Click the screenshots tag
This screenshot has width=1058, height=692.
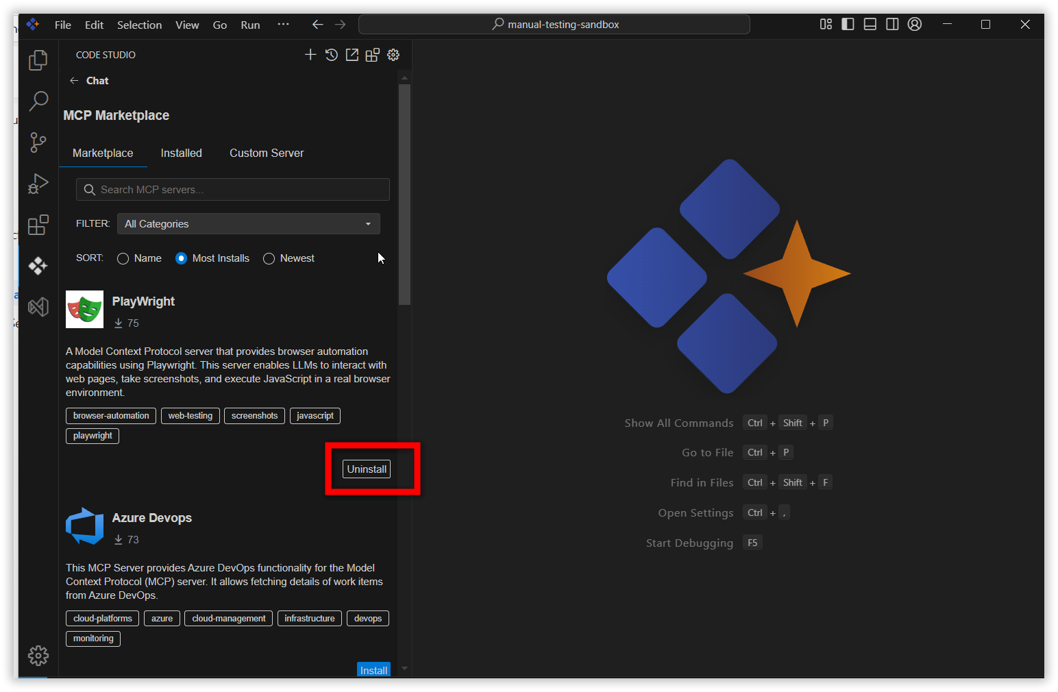click(254, 416)
